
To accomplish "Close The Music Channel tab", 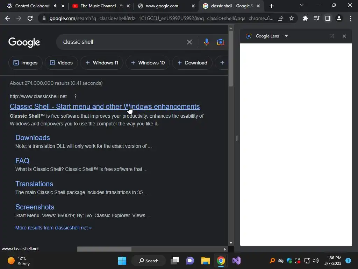I will [x=128, y=6].
